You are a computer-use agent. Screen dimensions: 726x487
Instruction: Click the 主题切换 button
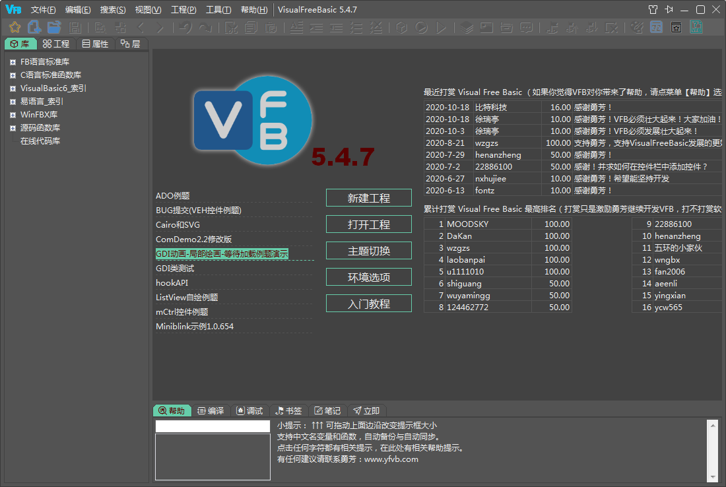click(368, 251)
